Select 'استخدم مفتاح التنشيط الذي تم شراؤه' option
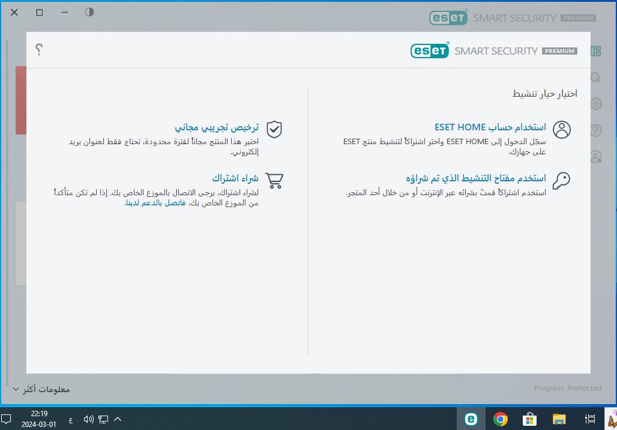This screenshot has height=430, width=617. pyautogui.click(x=476, y=178)
